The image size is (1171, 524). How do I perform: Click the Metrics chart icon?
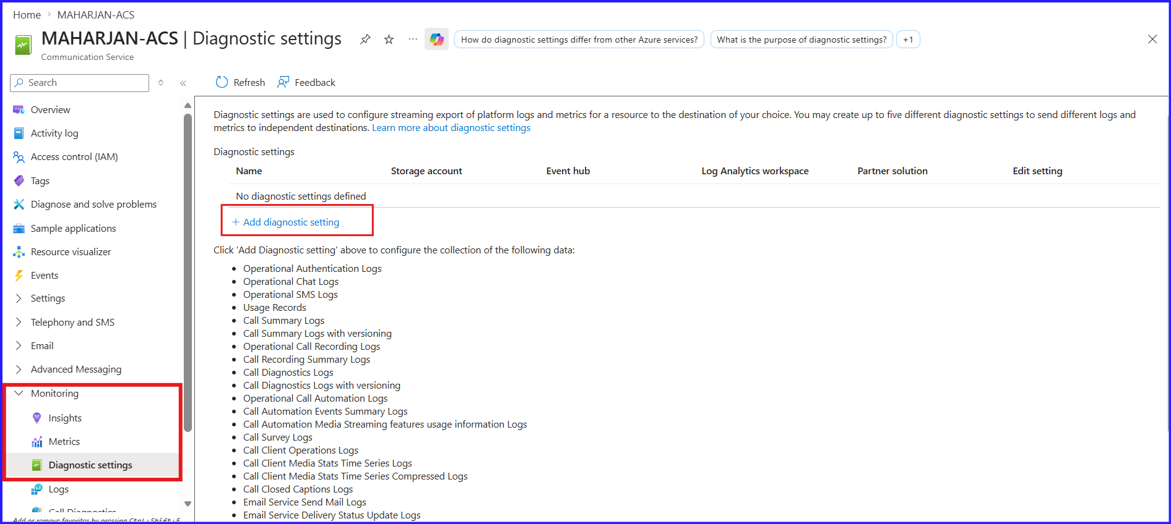tap(37, 441)
